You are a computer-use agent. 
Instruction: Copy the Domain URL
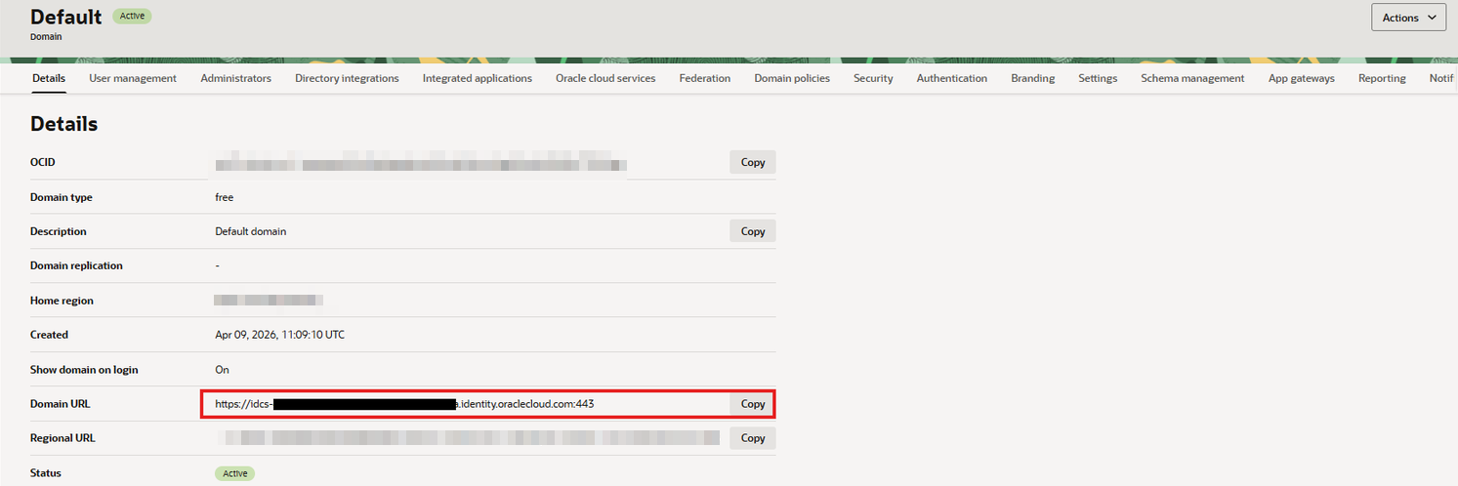tap(753, 404)
